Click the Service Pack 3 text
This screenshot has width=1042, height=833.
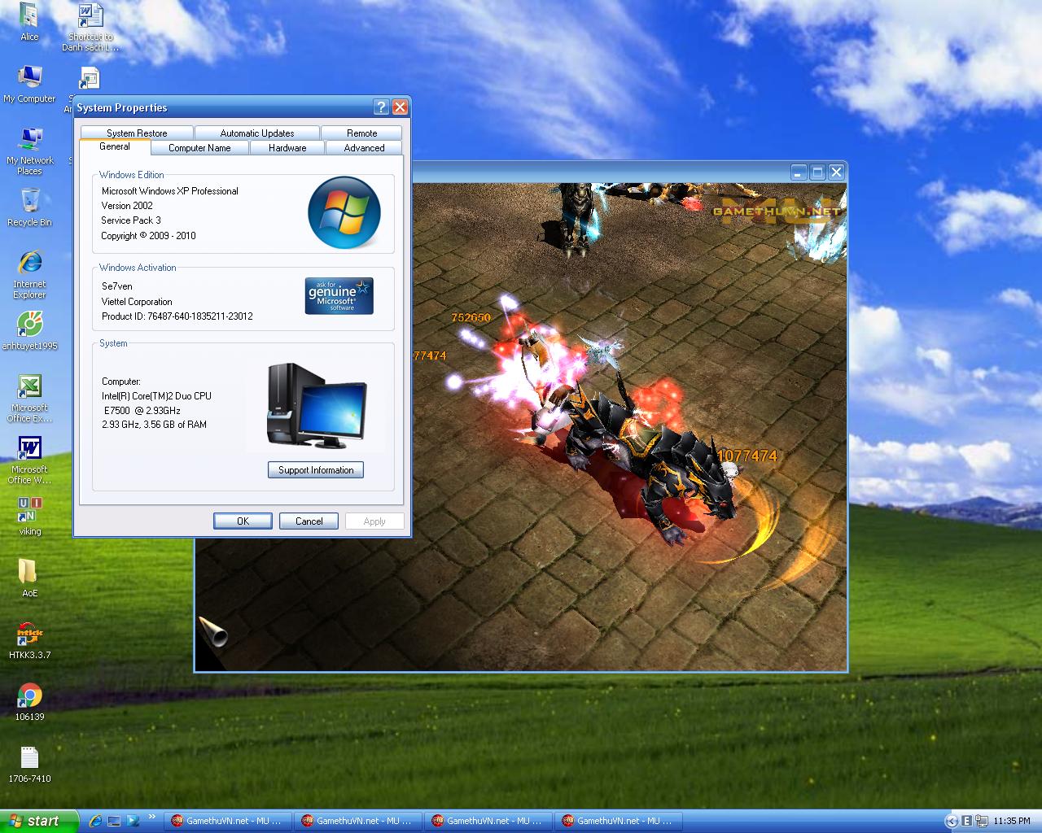pyautogui.click(x=130, y=220)
